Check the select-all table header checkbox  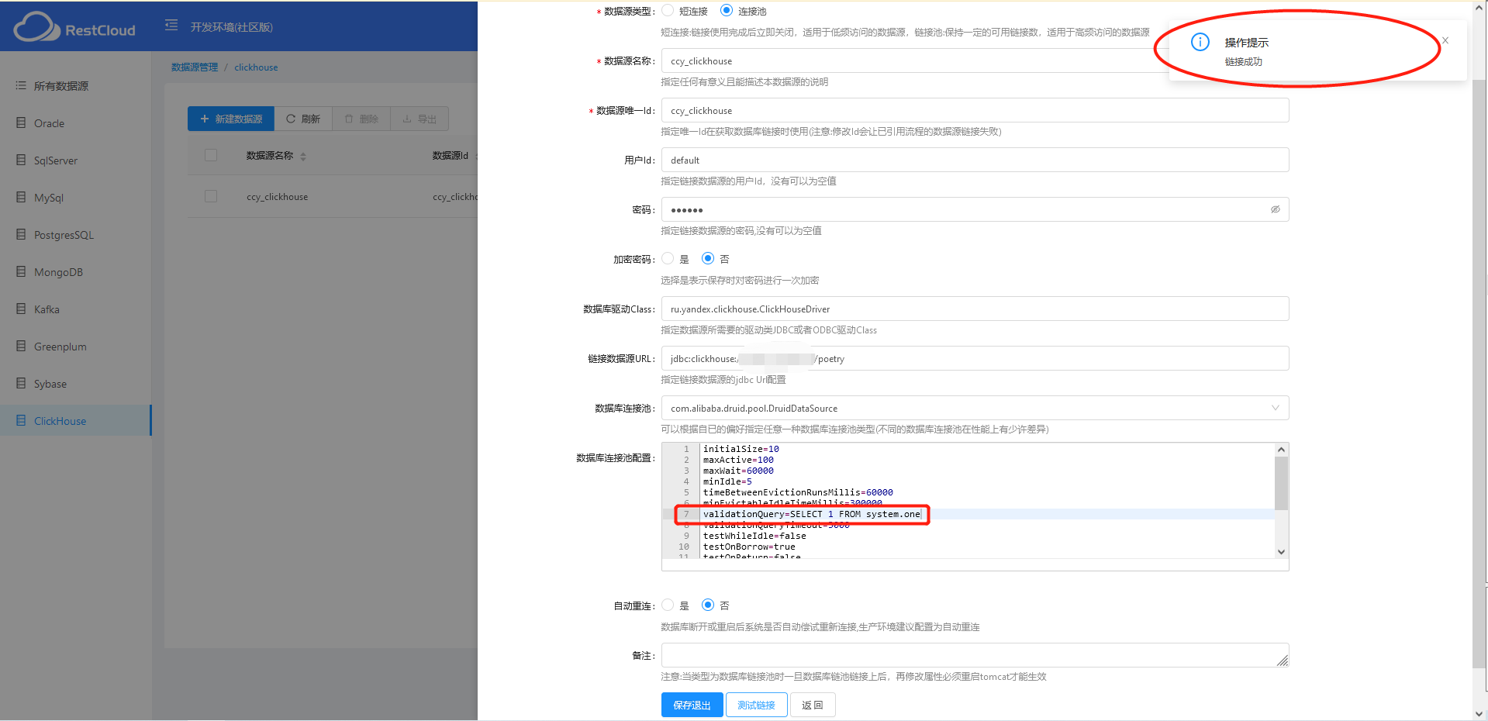tap(211, 155)
